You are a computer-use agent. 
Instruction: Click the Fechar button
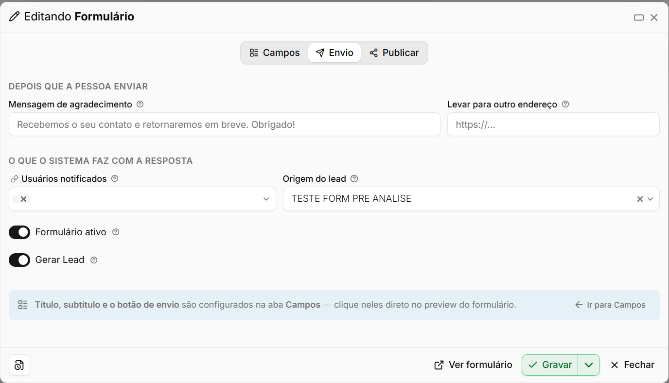point(633,365)
